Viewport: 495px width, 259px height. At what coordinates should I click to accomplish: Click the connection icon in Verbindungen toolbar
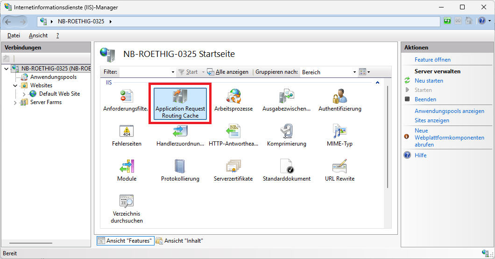coord(7,58)
